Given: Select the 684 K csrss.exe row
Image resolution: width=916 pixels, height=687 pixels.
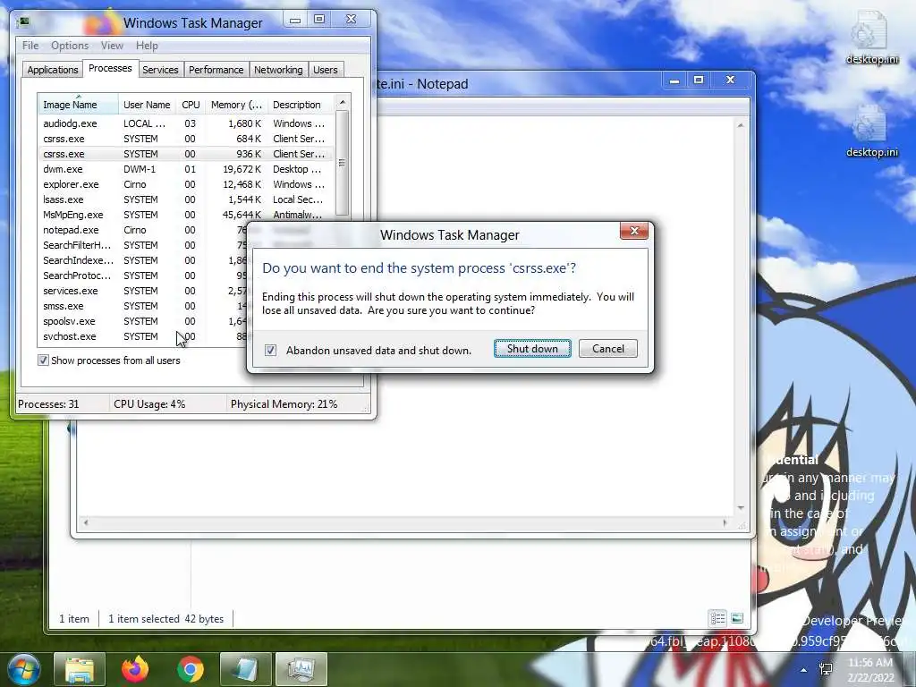Looking at the screenshot, I should [x=186, y=139].
